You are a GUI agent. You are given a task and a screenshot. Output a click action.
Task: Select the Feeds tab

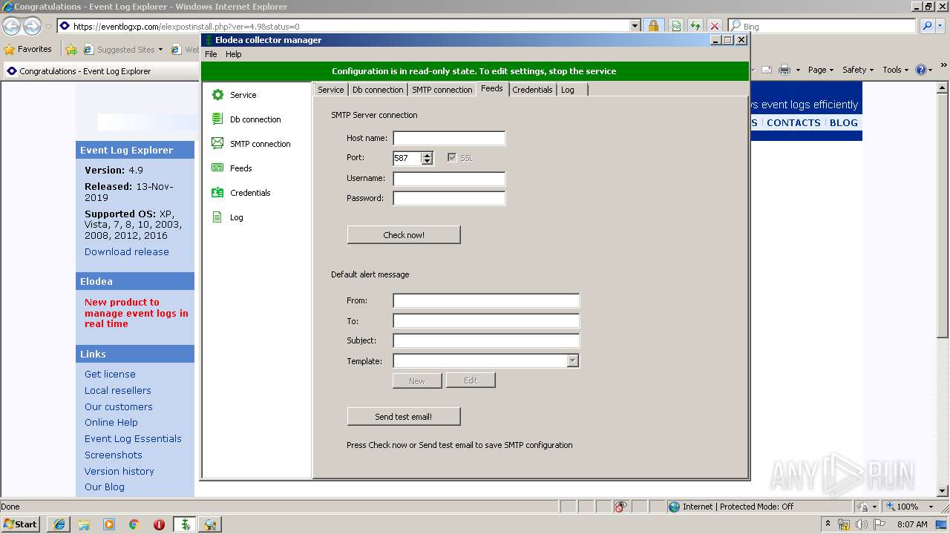coord(492,88)
